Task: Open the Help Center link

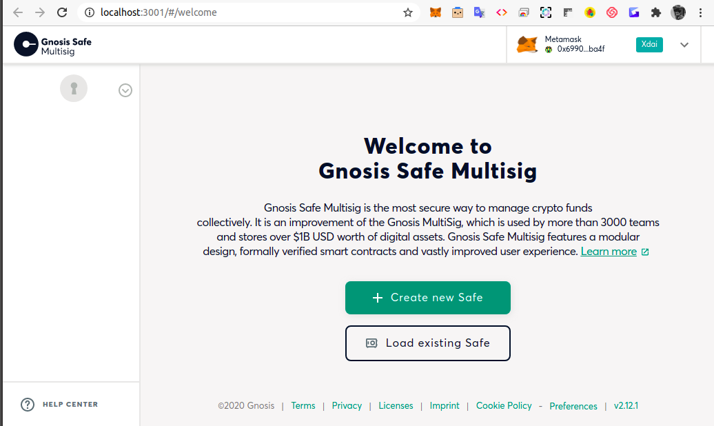Action: [70, 404]
